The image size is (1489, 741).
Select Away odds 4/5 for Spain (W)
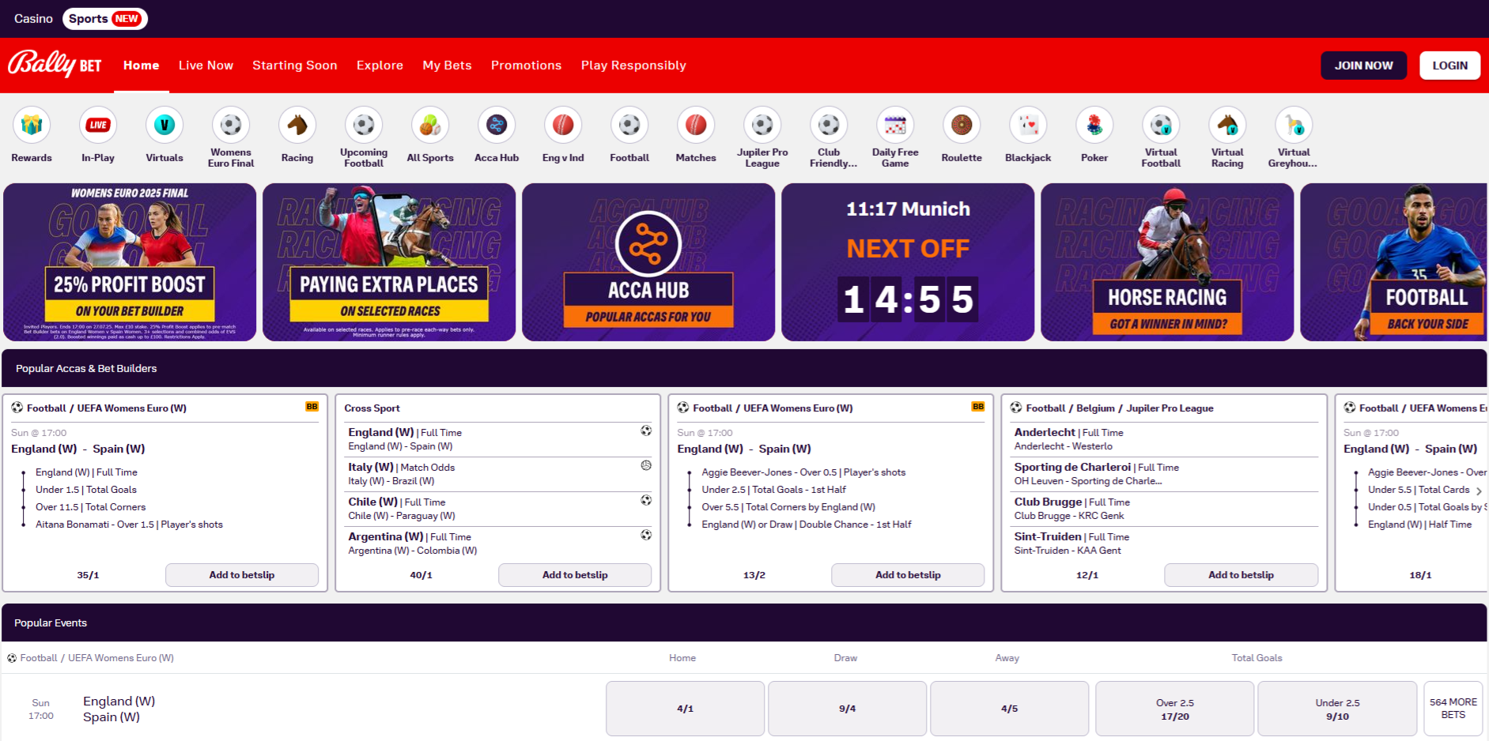1009,709
